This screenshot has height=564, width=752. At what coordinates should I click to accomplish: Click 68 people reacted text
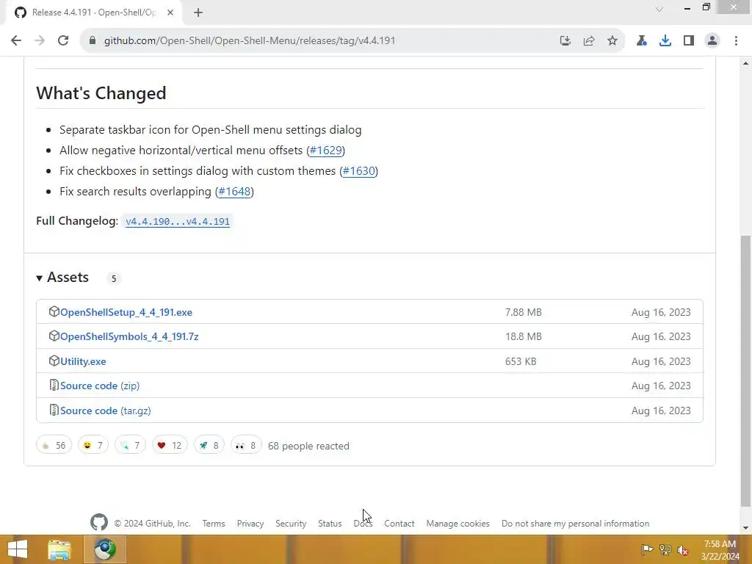point(308,446)
